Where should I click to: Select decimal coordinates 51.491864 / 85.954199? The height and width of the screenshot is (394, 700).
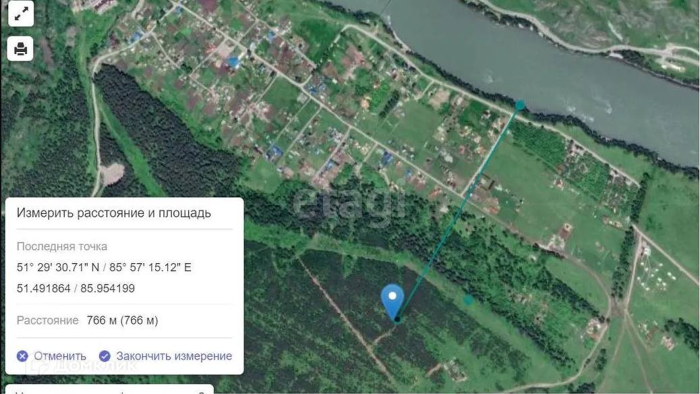point(76,288)
